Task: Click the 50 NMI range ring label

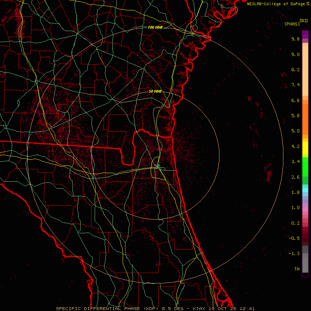Action: click(x=155, y=91)
